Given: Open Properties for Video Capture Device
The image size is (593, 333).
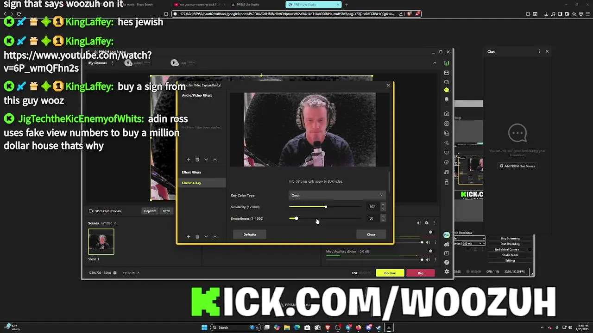Looking at the screenshot, I should [150, 211].
